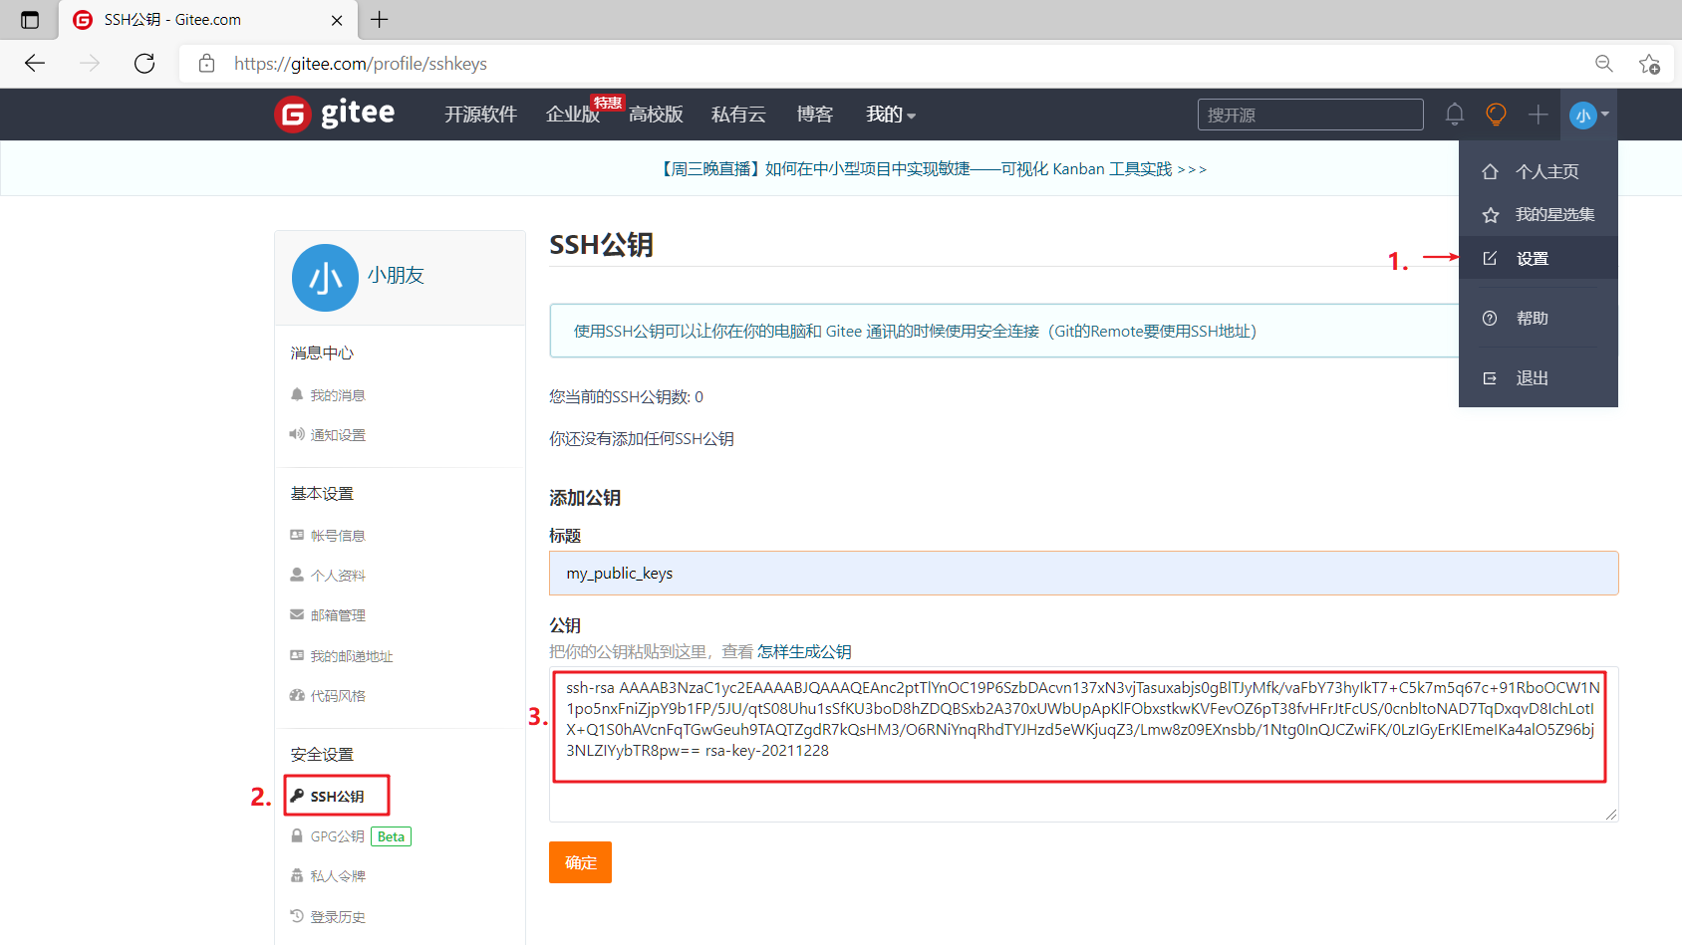The height and width of the screenshot is (945, 1682).
Task: Open the browser tab search dropdown
Action: click(x=29, y=19)
